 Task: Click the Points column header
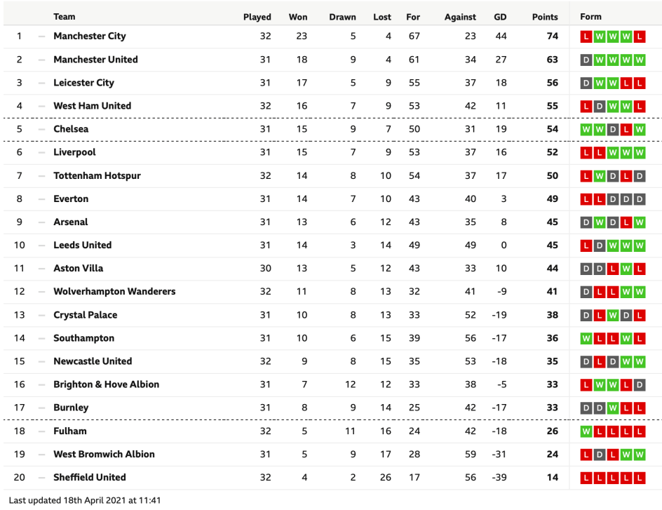(x=545, y=17)
